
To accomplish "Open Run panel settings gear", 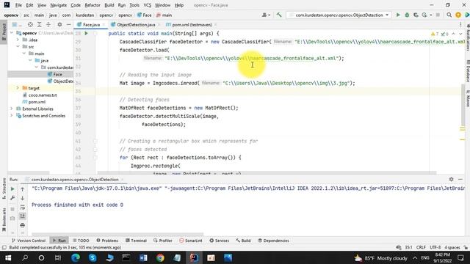I will pyautogui.click(x=451, y=179).
